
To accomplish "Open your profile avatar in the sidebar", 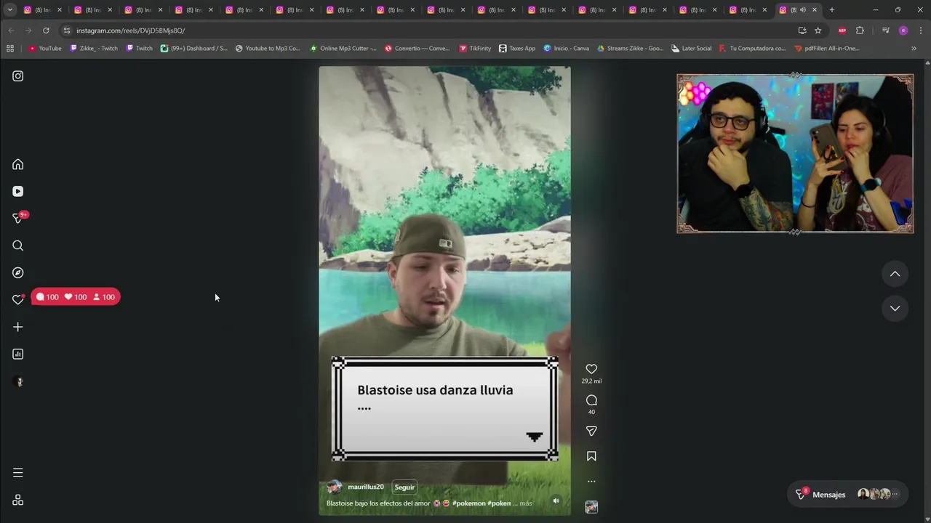I will 19,381.
